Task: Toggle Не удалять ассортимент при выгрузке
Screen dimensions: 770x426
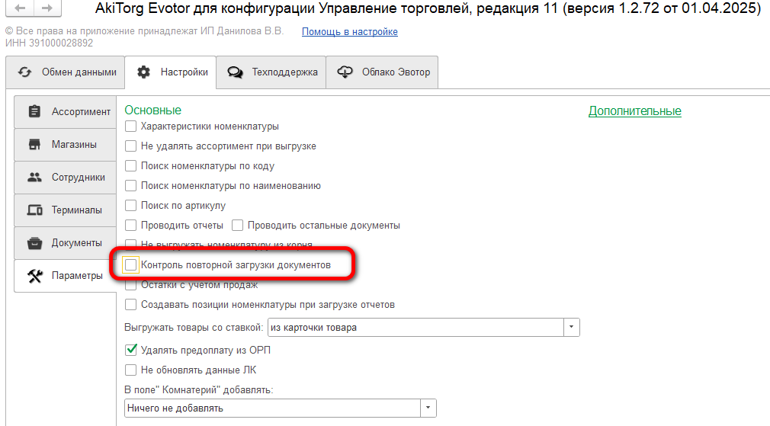Action: (x=130, y=146)
